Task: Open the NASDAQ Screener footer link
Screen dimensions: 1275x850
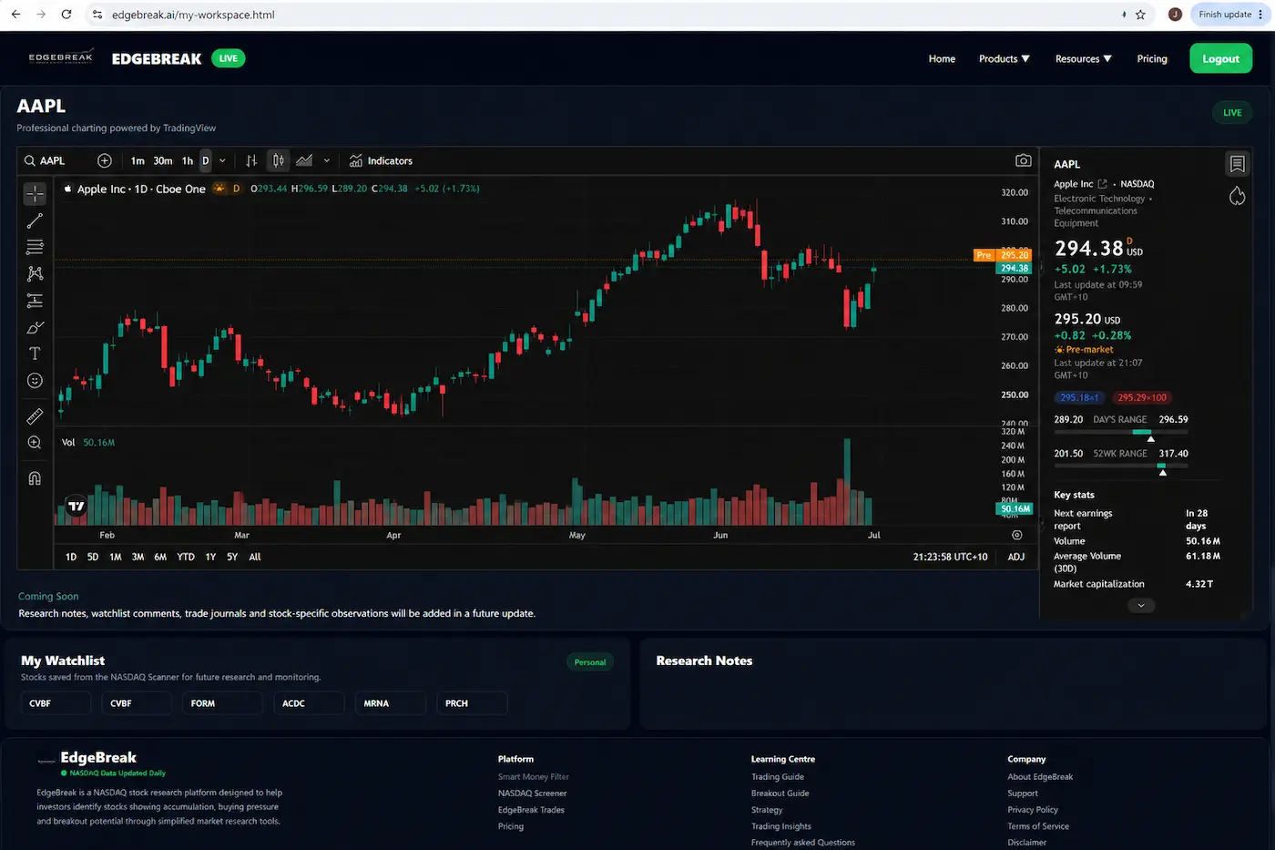Action: coord(532,794)
